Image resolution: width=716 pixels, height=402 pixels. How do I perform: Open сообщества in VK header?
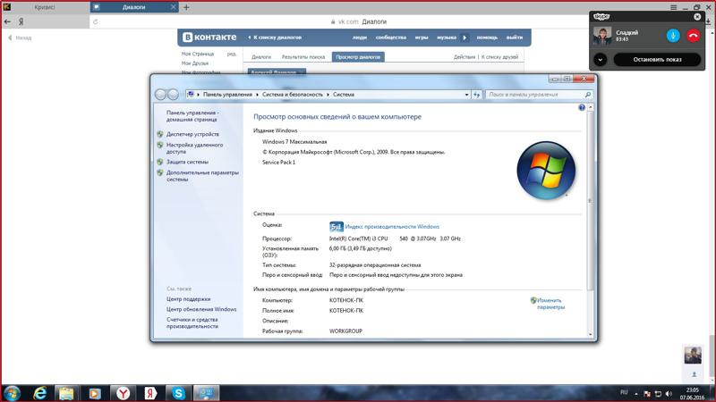tap(391, 38)
